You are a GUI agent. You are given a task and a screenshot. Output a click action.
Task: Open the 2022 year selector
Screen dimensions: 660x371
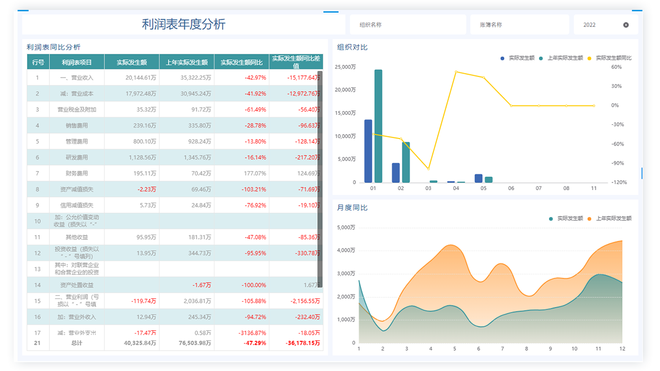coord(597,25)
